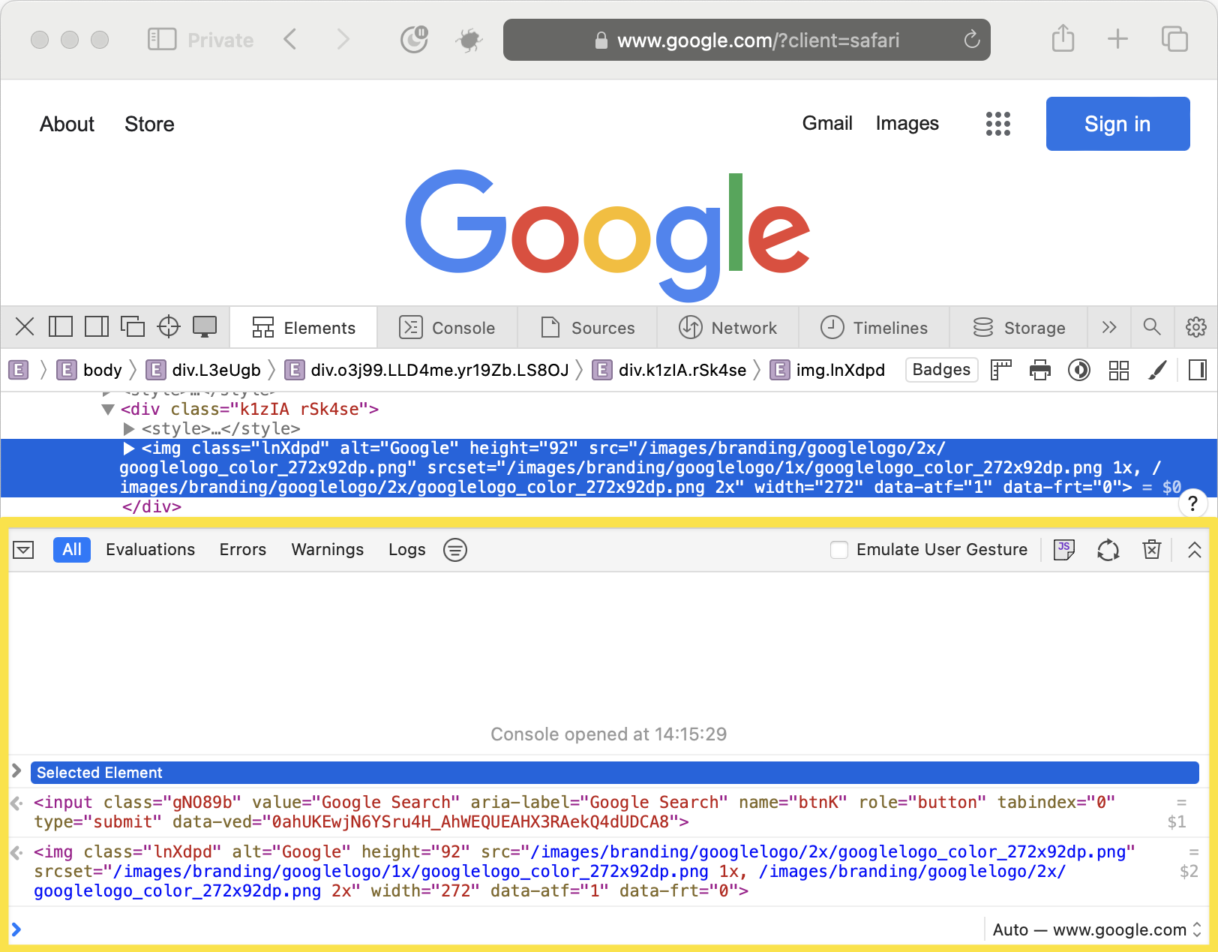Image resolution: width=1218 pixels, height=952 pixels.
Task: Open Google apps grid
Action: 998,124
